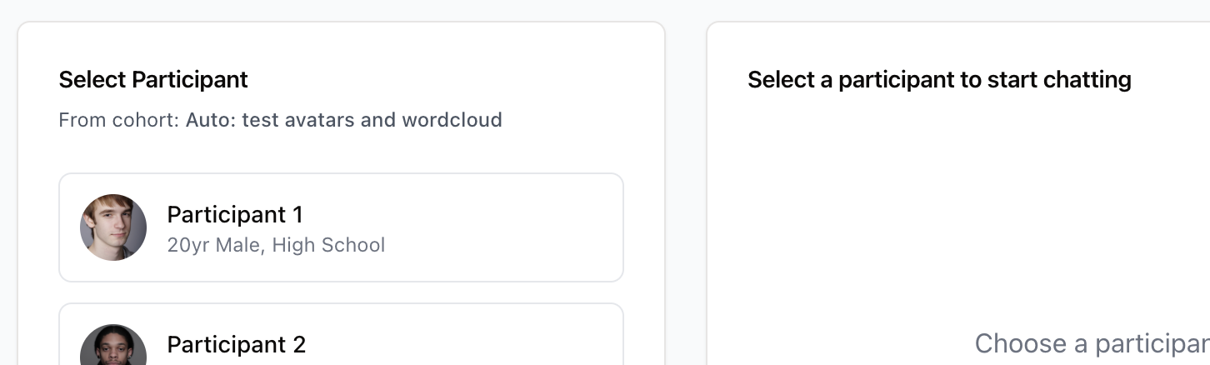Click the gap between the two participant cards
The image size is (1210, 365).
pyautogui.click(x=341, y=292)
